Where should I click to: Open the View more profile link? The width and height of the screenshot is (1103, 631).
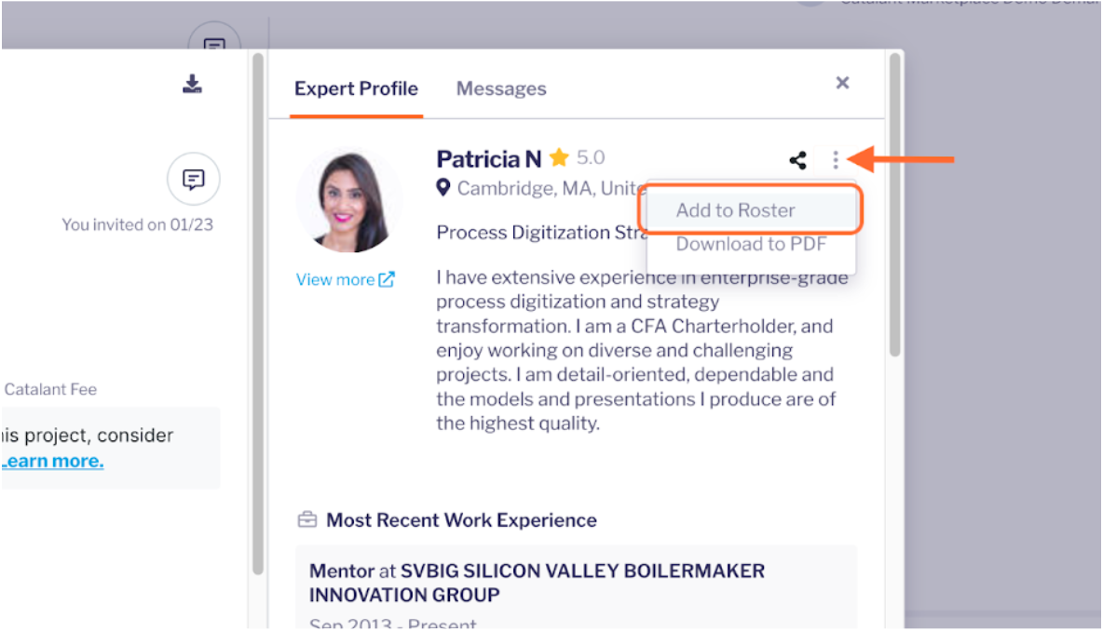[345, 279]
